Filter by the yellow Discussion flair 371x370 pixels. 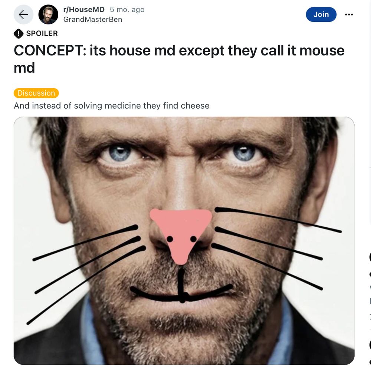tap(36, 93)
